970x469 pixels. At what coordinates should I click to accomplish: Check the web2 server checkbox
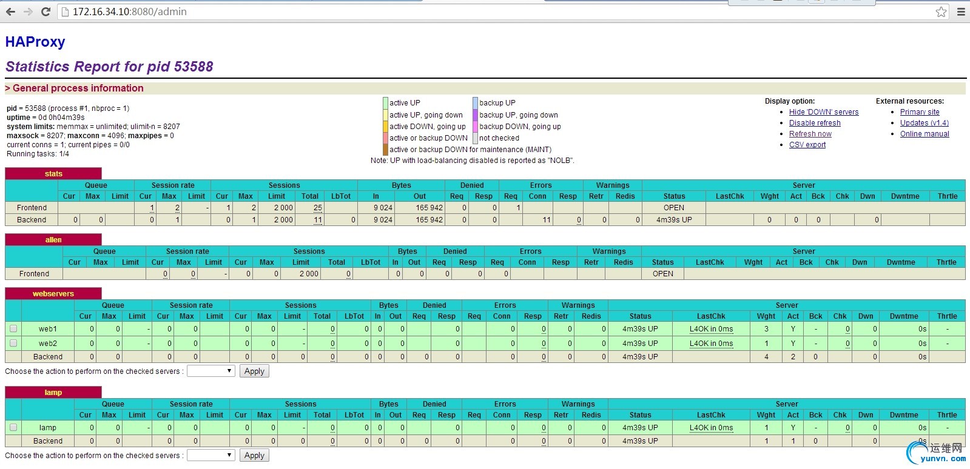[x=13, y=343]
